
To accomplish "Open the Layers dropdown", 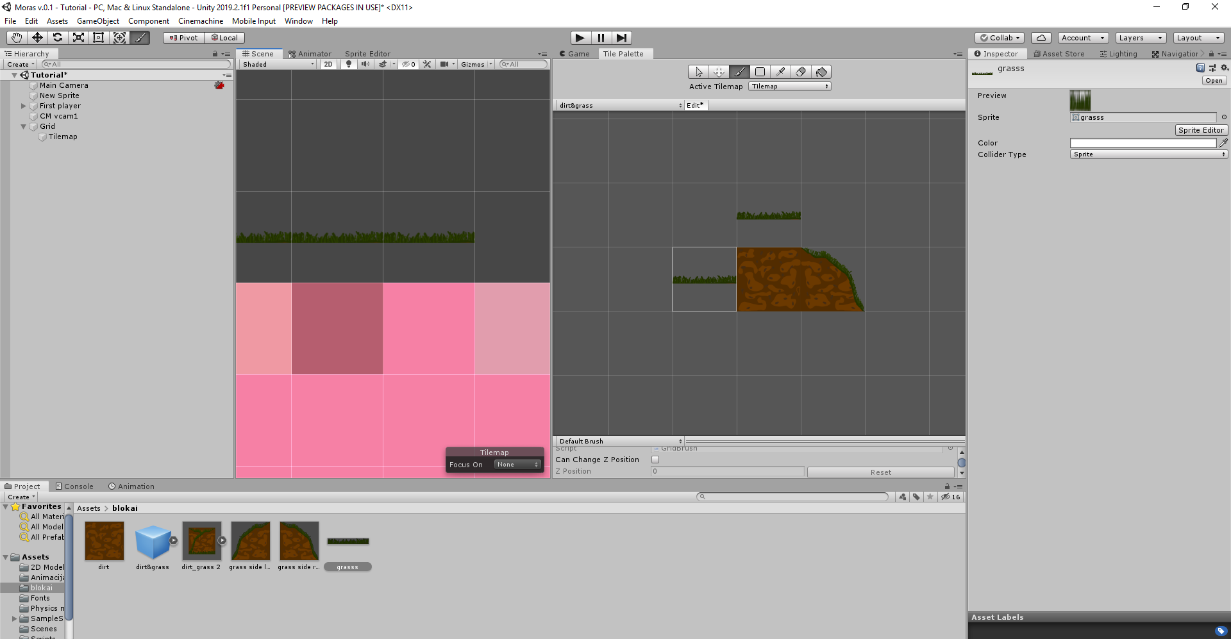I will [x=1141, y=38].
